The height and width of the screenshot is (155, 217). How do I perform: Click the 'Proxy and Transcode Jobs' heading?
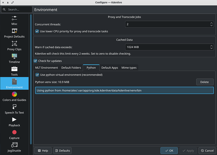(124, 17)
